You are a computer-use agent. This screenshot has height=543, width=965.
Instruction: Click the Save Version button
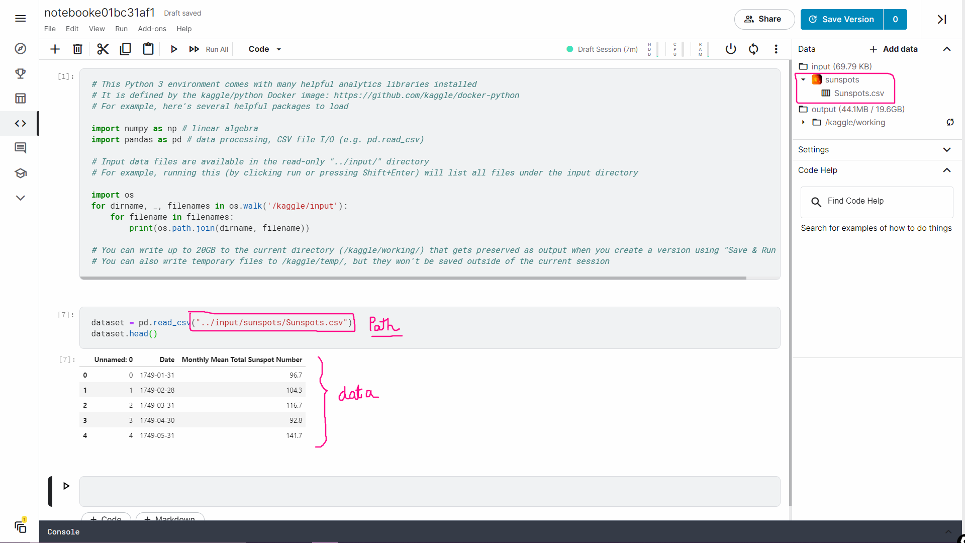click(842, 19)
